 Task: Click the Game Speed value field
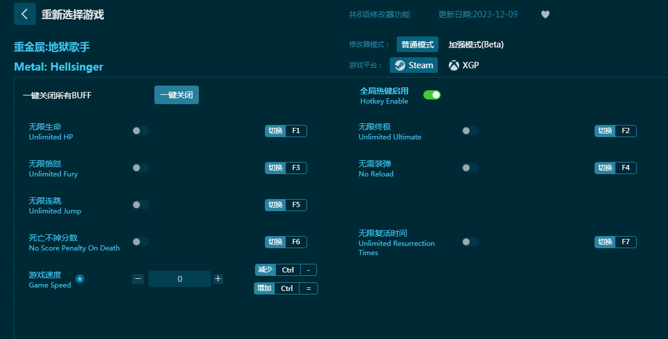pyautogui.click(x=180, y=279)
